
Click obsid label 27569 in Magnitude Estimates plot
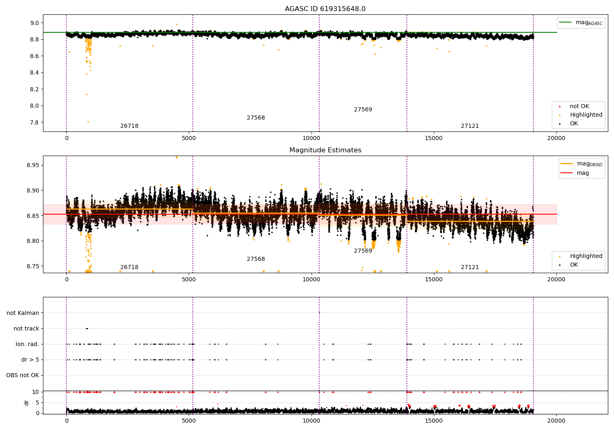point(363,251)
